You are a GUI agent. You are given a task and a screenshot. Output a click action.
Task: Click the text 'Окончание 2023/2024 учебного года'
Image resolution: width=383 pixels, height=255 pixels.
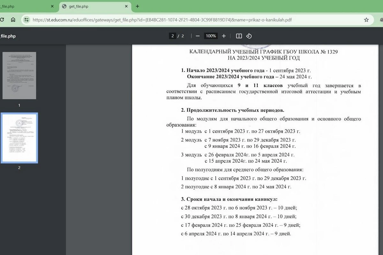coord(230,77)
